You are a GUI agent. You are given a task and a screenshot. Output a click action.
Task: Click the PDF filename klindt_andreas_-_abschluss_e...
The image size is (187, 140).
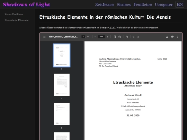tap(63, 37)
